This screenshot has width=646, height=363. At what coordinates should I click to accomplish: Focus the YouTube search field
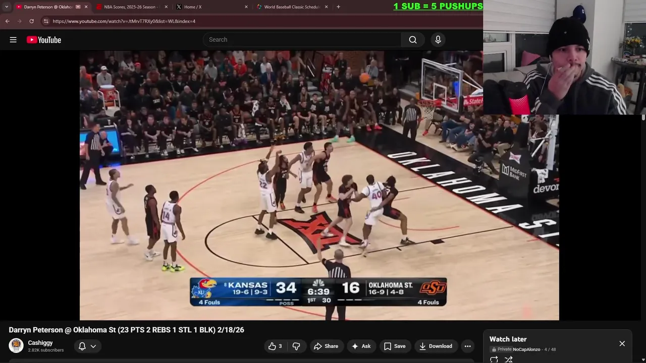pos(302,40)
